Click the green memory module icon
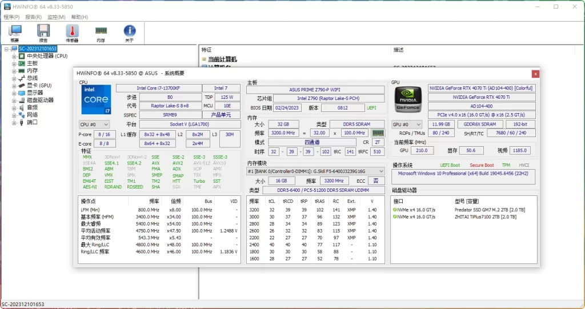Viewport: 585px width, 309px height. pos(378,133)
